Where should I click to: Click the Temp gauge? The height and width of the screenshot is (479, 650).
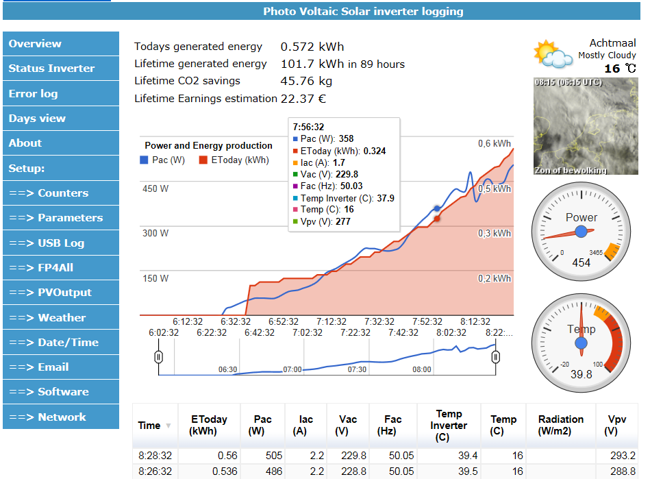coord(582,343)
